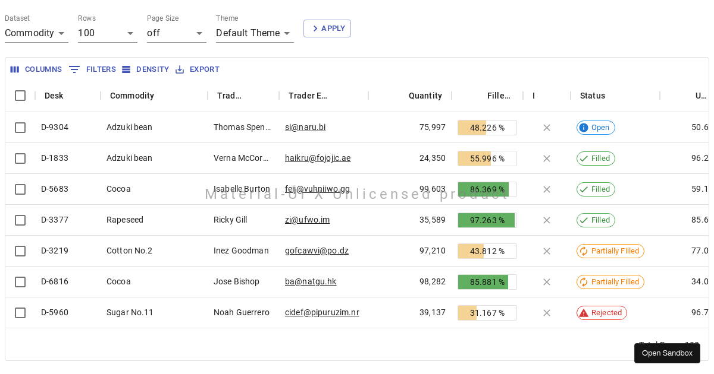Viewport: 714px width, 374px height.
Task: Check the box for row D-5683
Action: coord(20,189)
